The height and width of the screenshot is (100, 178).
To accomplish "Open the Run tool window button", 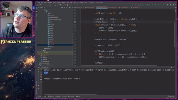I will (44, 96).
